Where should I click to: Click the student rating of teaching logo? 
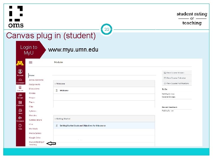192,18
